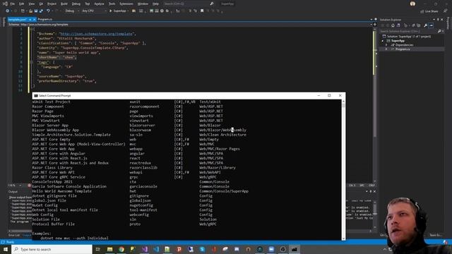The height and width of the screenshot is (254, 452).
Task: Click the Solution Explorer Home icon
Action: (x=393, y=25)
